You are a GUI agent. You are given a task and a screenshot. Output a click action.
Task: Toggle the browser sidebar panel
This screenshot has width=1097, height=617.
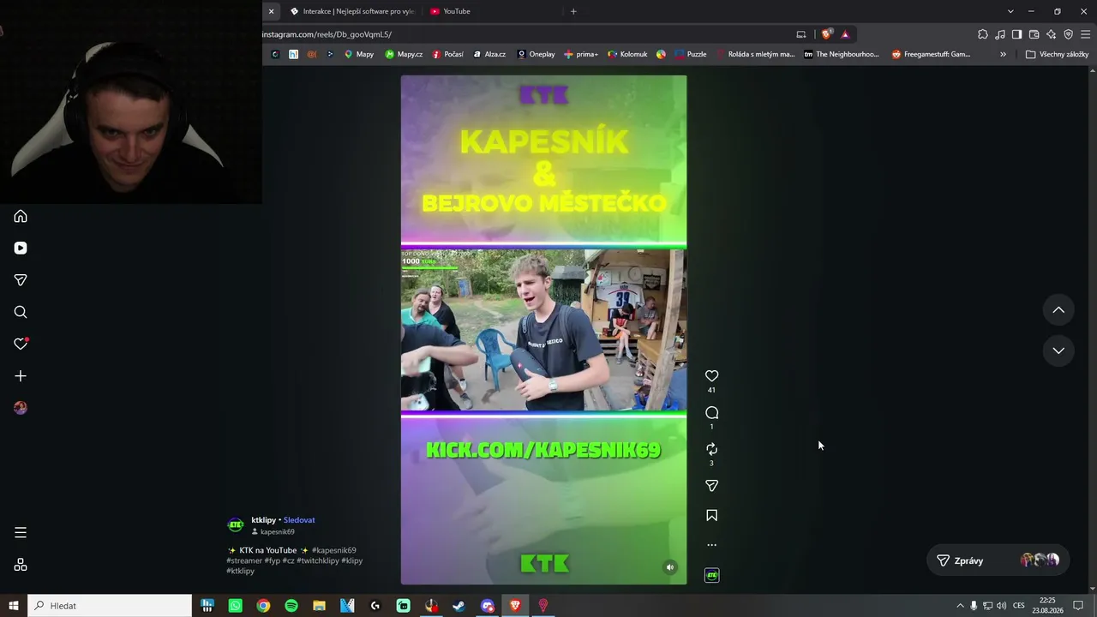click(x=1017, y=34)
